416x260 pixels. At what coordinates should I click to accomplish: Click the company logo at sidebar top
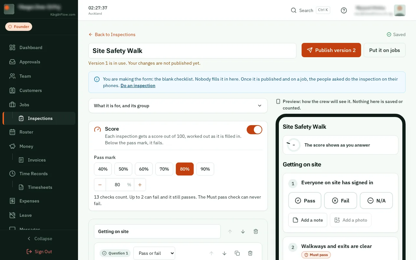click(9, 9)
